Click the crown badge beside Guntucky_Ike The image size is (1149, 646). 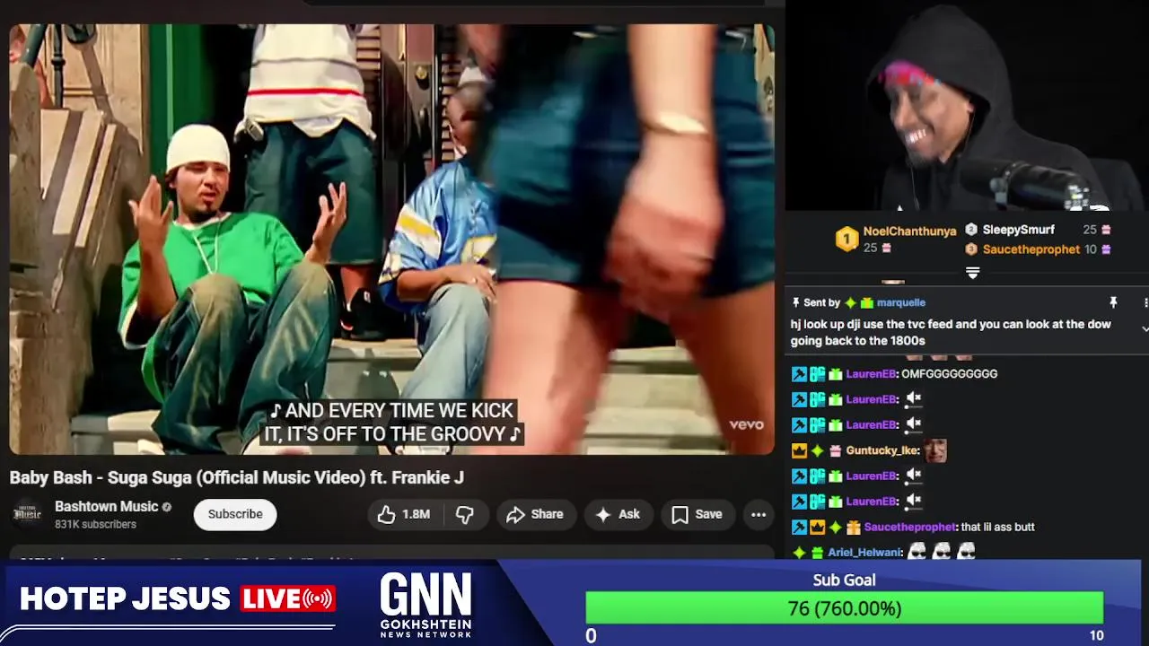799,450
